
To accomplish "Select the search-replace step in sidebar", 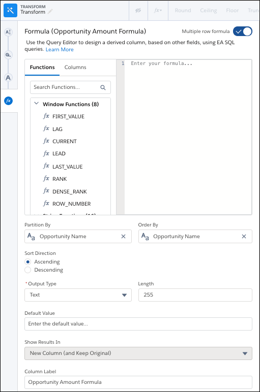I will click(8, 55).
